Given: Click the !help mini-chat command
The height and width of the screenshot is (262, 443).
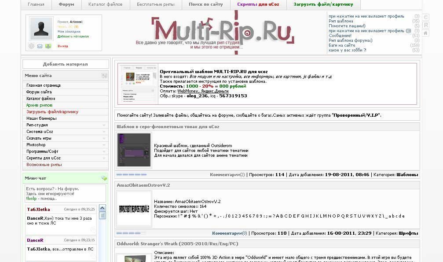Looking at the screenshot, I should click(31, 199).
